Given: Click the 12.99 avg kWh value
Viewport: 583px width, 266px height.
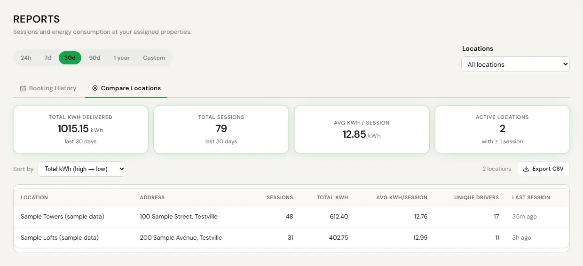Looking at the screenshot, I should [x=420, y=238].
